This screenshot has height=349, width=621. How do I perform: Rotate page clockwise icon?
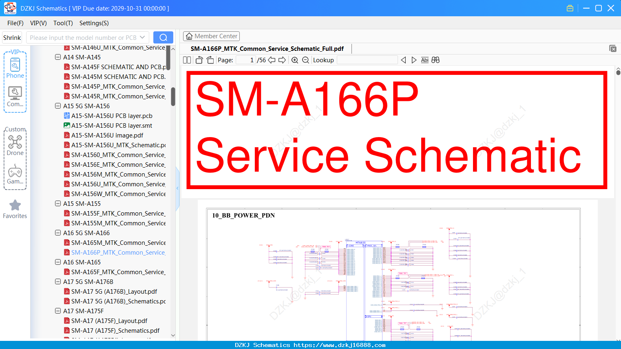pos(210,60)
